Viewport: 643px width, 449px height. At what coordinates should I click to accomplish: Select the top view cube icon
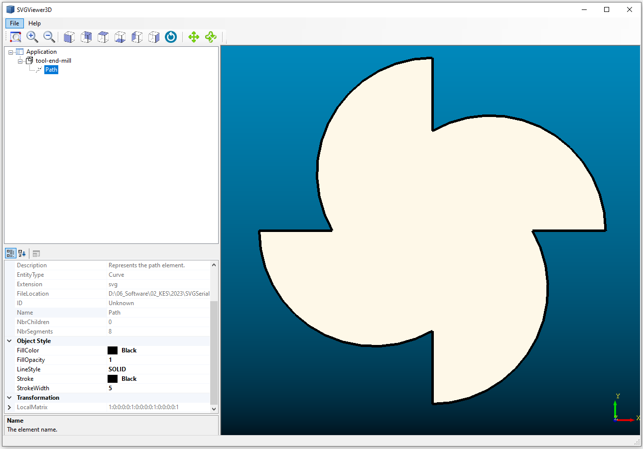click(103, 37)
